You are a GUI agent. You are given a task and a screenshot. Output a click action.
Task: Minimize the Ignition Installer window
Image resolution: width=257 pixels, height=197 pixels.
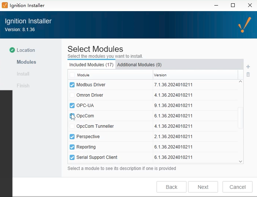(x=216, y=5)
